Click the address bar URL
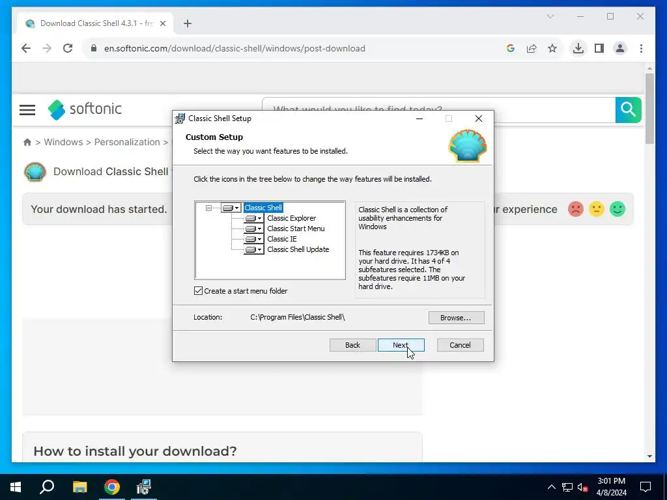Image resolution: width=667 pixels, height=500 pixels. pyautogui.click(x=234, y=48)
